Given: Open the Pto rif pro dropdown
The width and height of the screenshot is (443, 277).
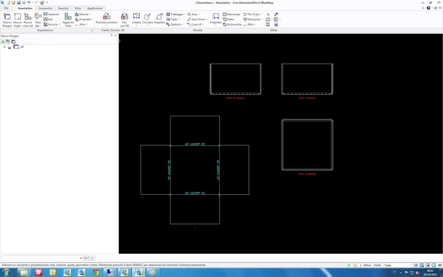Looking at the screenshot, I should [x=253, y=14].
